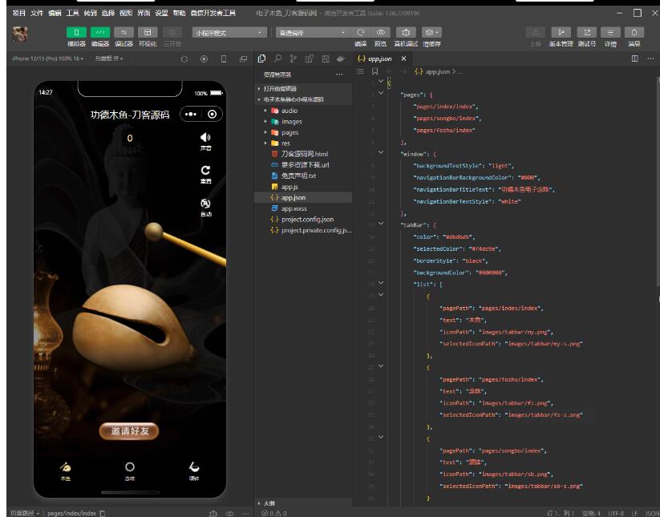The image size is (660, 517).
Task: Click the compile (编译) refresh icon
Action: coord(361,32)
